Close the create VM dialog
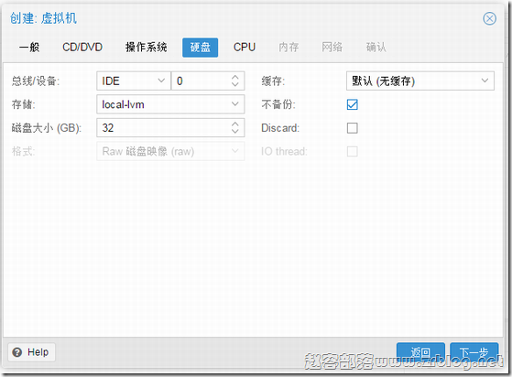 click(x=489, y=18)
